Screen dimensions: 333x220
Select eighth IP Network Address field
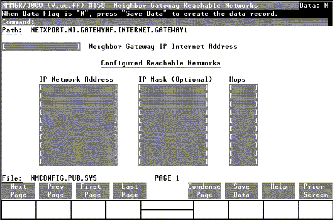pos(78,145)
